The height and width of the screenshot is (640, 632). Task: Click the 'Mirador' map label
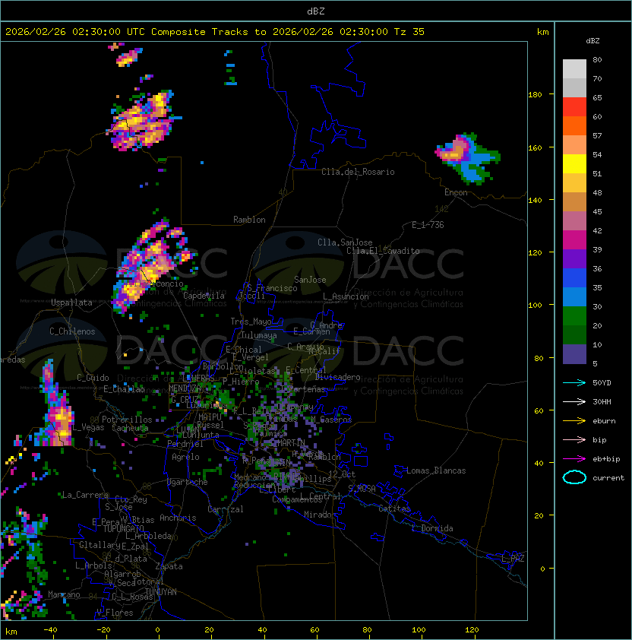[x=320, y=515]
